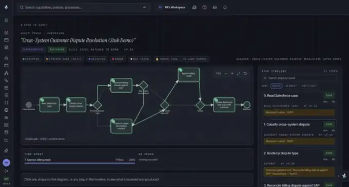Click the Case received start event circle

[x=29, y=105]
